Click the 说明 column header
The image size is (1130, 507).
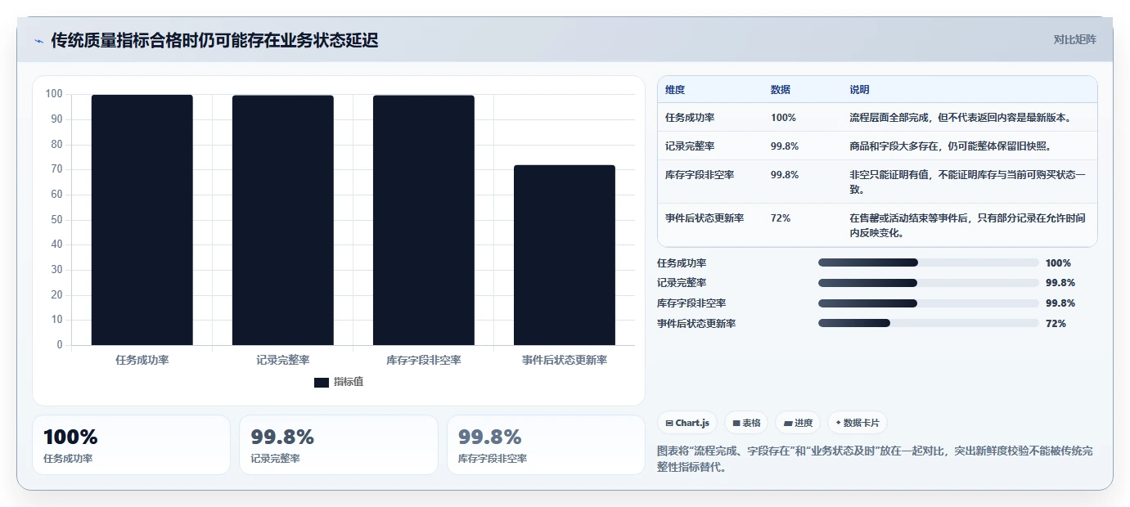pos(859,90)
